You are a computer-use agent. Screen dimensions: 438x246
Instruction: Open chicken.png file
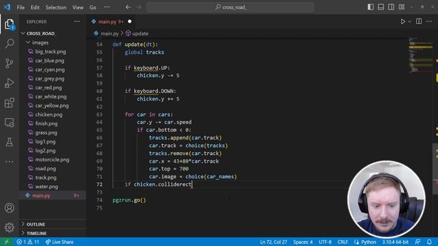point(49,115)
